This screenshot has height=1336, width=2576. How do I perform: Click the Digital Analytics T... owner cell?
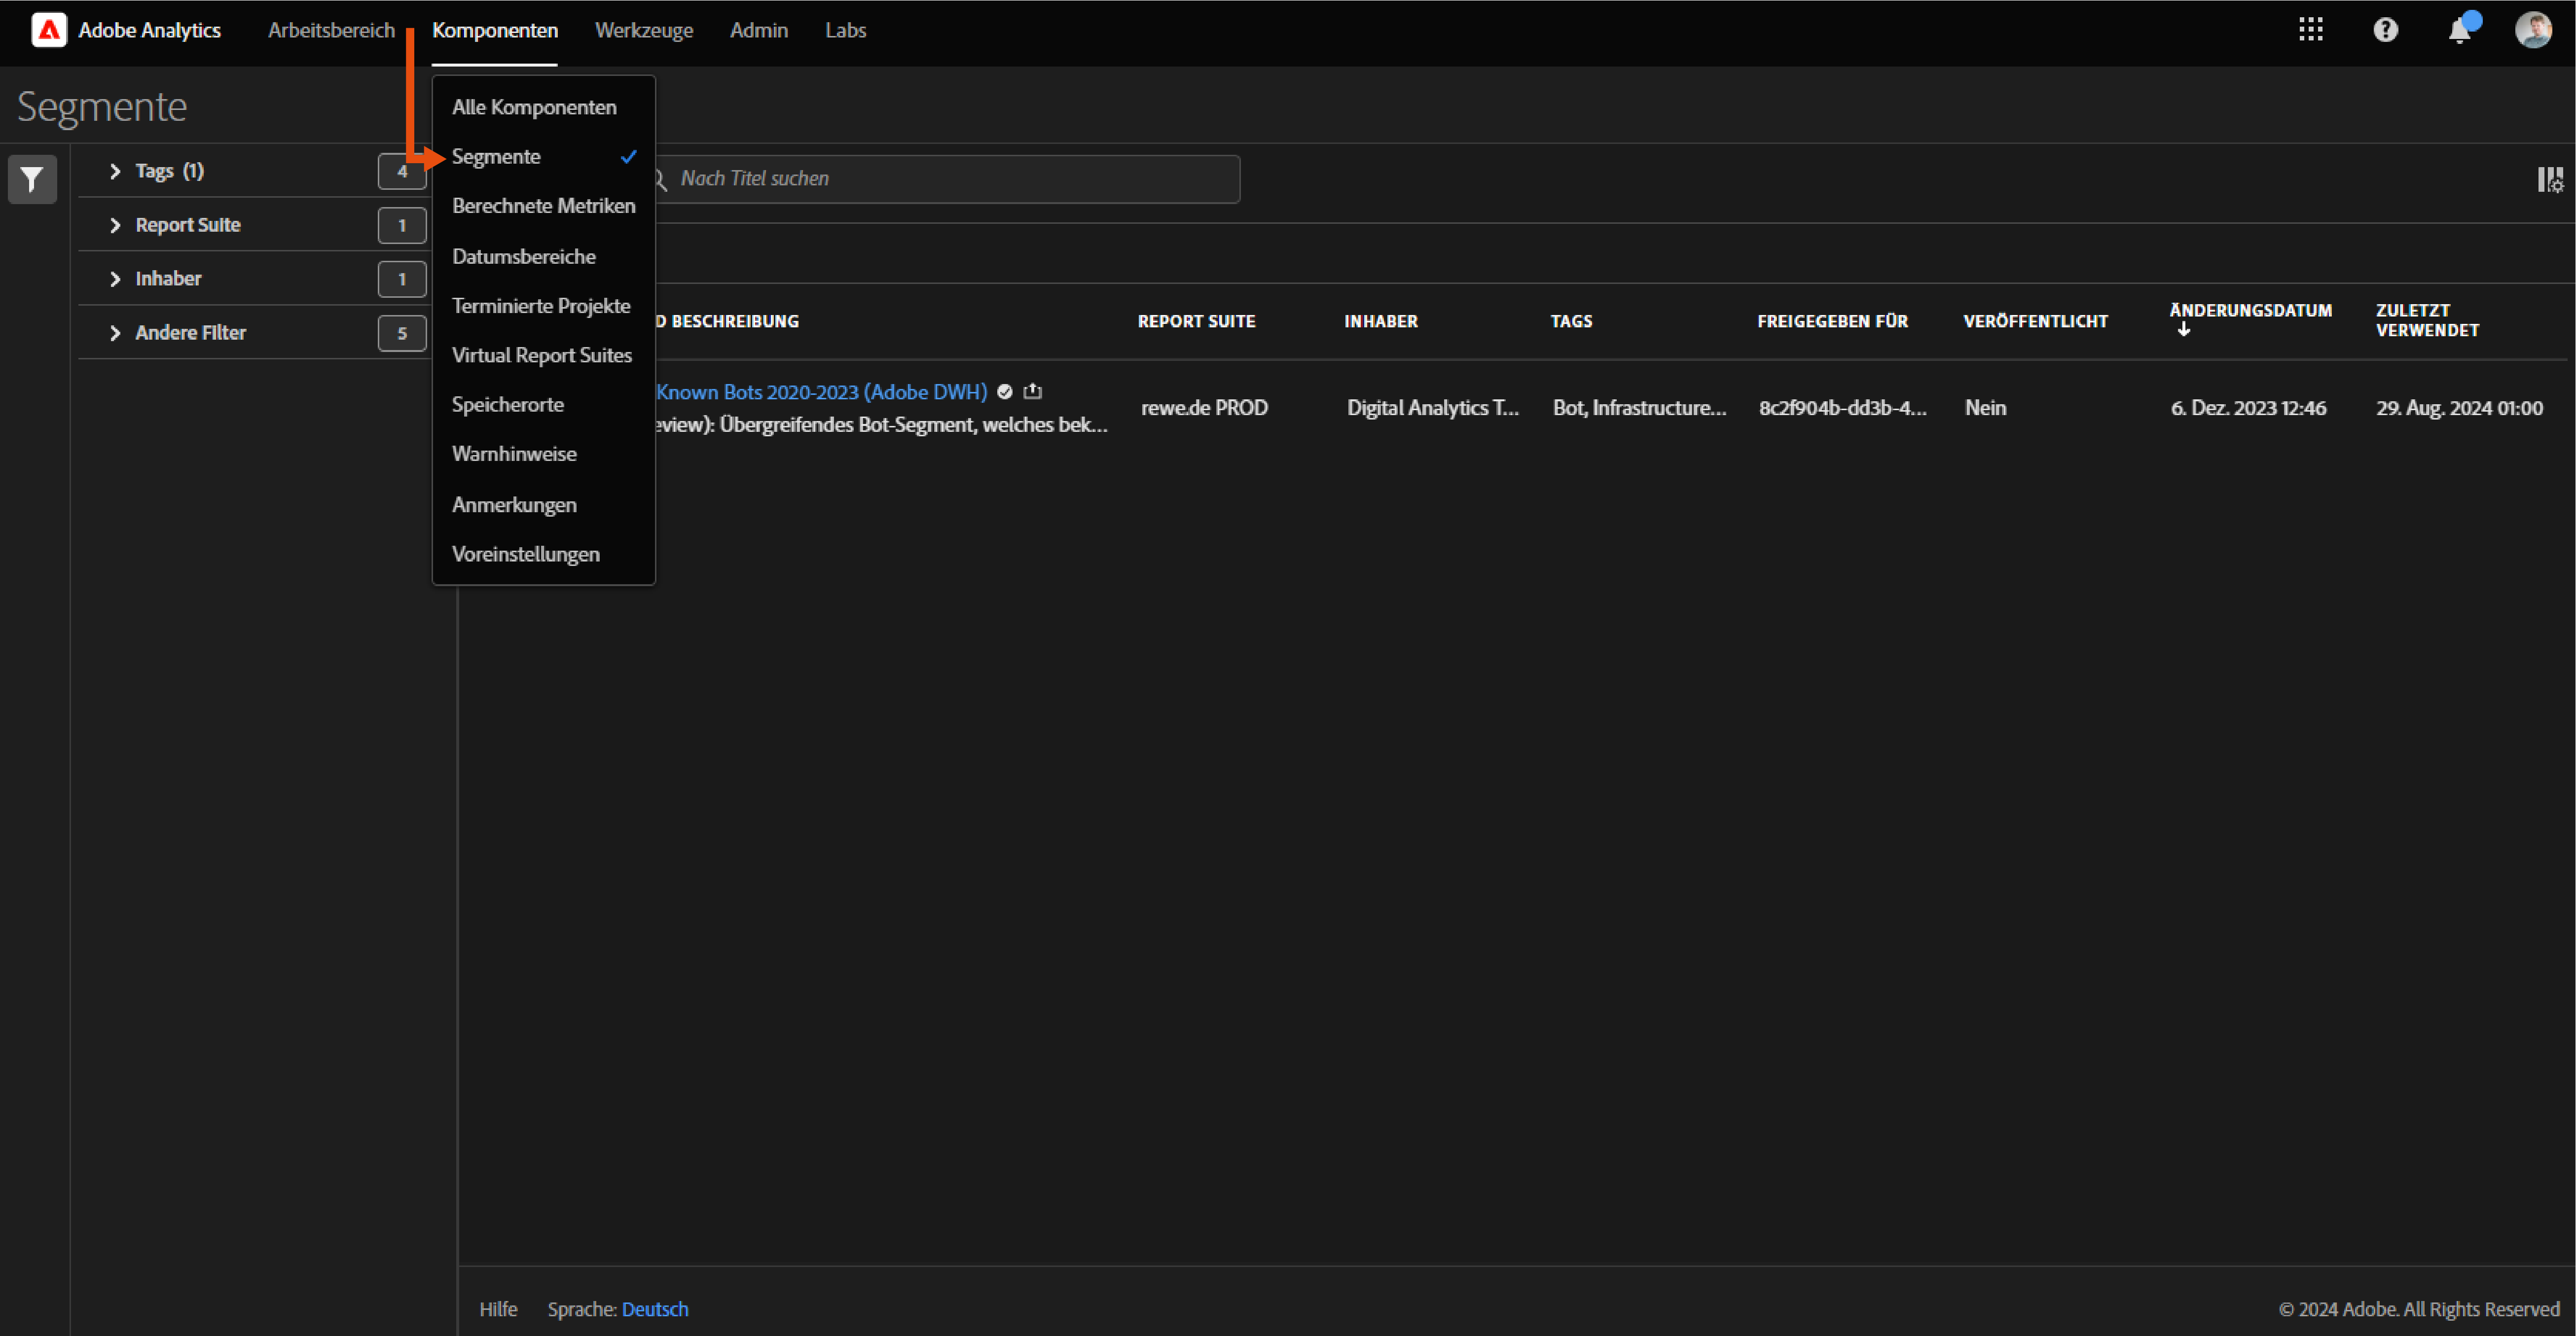tap(1432, 408)
